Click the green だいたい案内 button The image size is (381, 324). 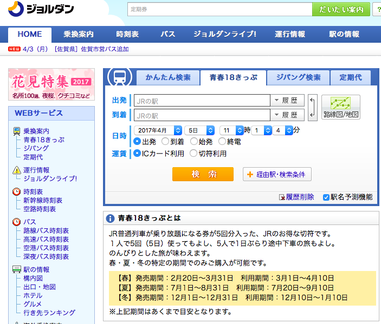tap(341, 9)
